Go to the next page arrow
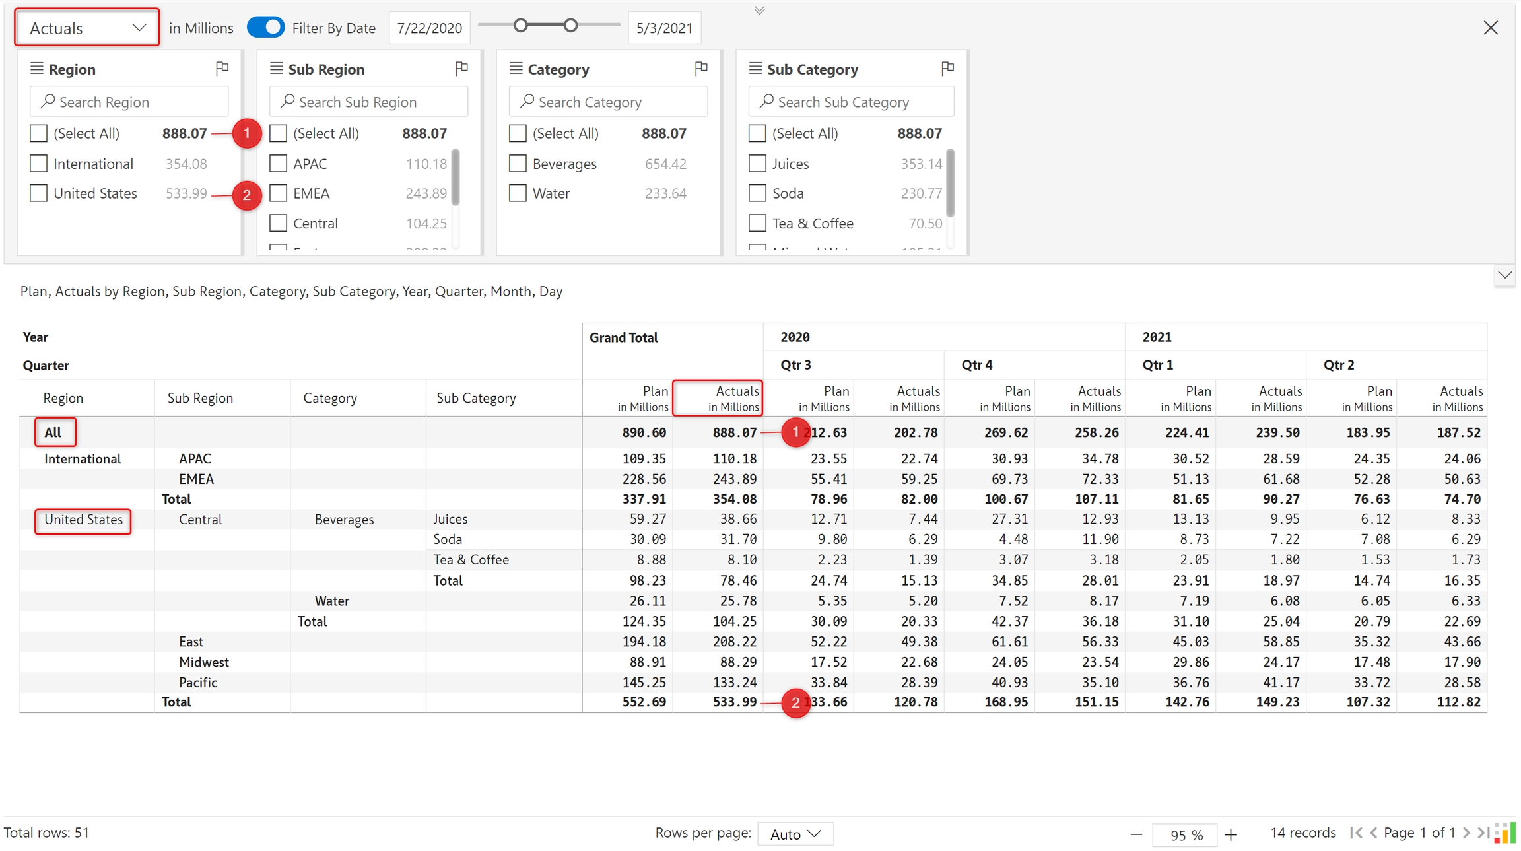 1466,833
